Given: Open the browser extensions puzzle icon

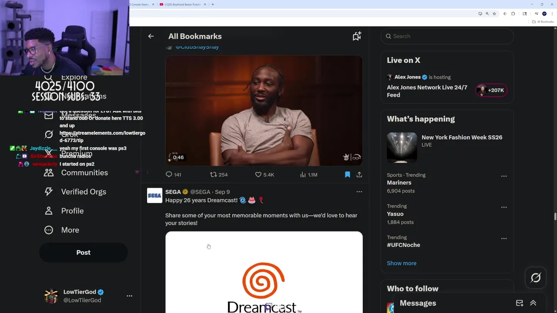Looking at the screenshot, I should click(x=513, y=14).
